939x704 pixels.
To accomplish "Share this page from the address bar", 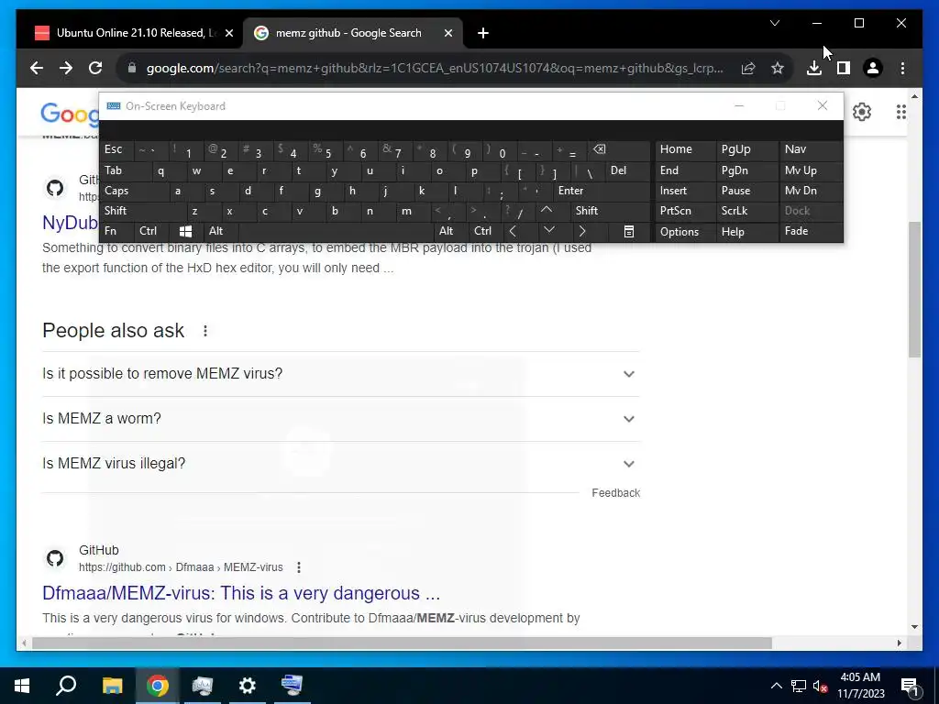I will [x=748, y=68].
